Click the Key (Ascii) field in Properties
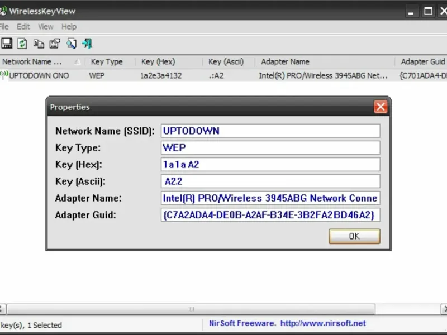 [270, 181]
